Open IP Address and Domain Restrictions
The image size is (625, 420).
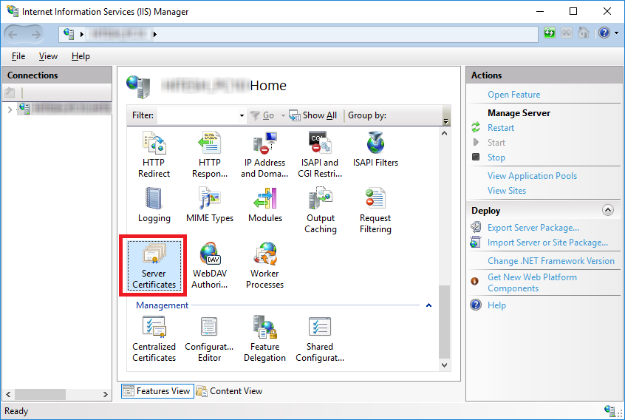[264, 155]
